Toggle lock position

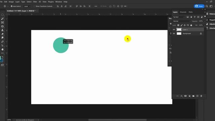[x=185, y=25]
